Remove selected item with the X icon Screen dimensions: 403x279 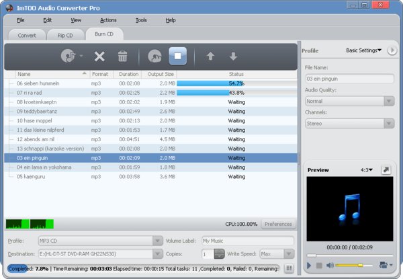pos(99,56)
